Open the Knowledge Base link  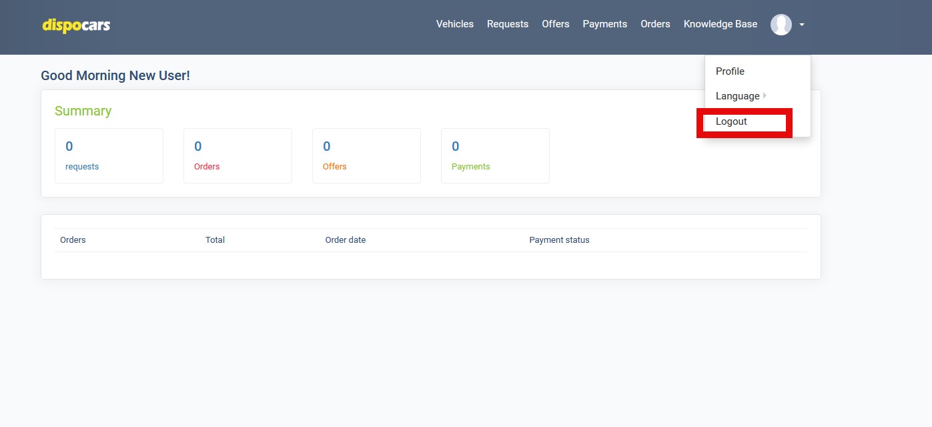(720, 24)
